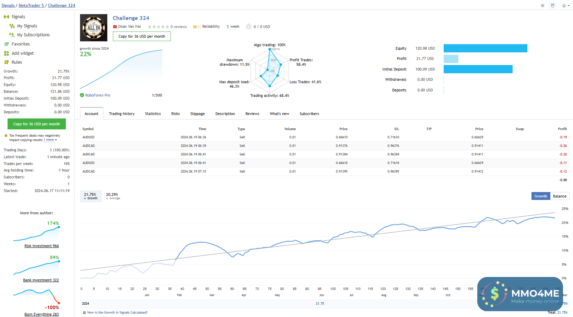Screen dimensions: 573x317
Task: Click the 2024 yearly growth row
Action: pyautogui.click(x=325, y=304)
